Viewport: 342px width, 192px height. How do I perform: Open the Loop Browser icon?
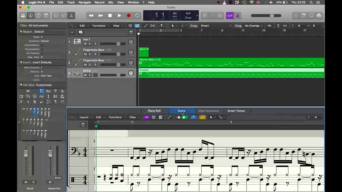(312, 15)
